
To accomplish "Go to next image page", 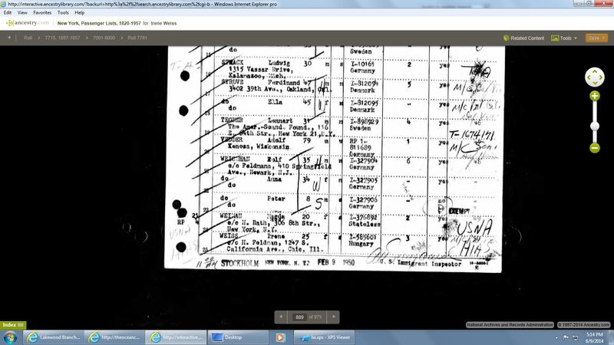I will (x=334, y=317).
